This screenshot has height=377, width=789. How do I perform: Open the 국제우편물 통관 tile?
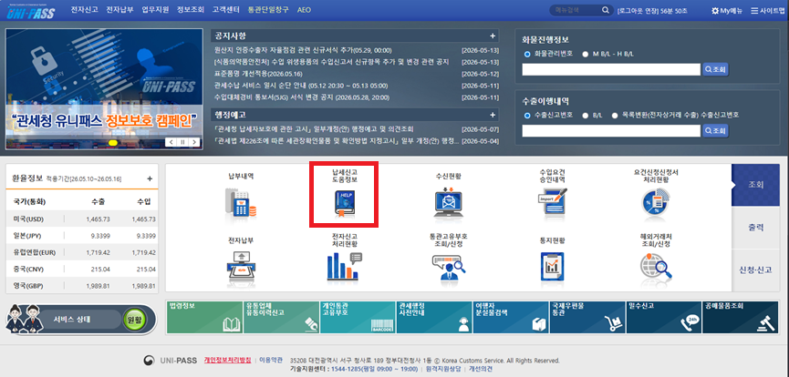tap(587, 317)
